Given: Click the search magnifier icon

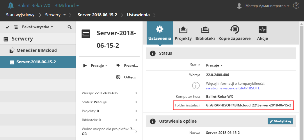Looking at the screenshot, I should [x=70, y=27].
